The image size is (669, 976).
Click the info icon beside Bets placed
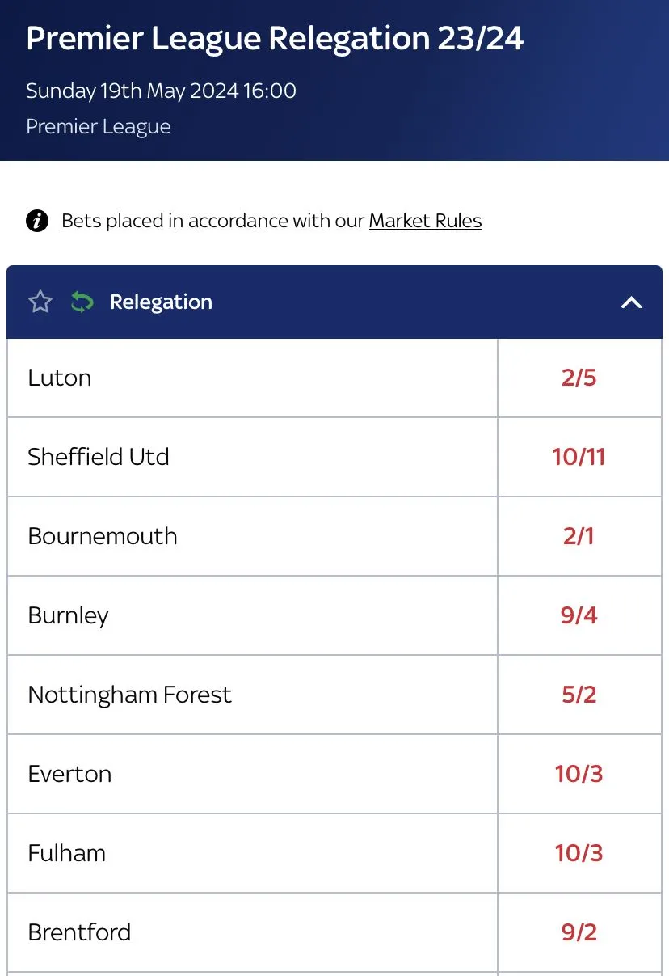point(37,221)
